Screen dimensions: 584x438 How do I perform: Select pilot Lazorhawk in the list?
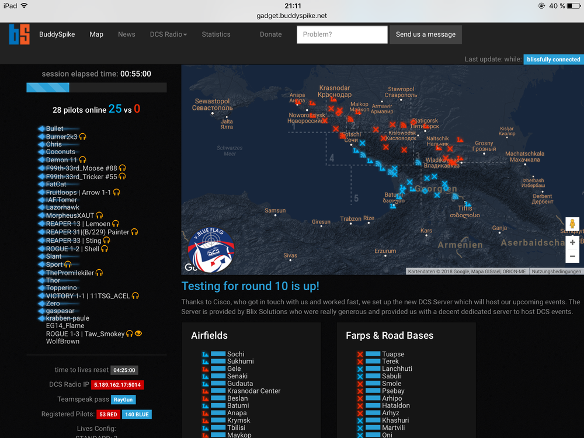pyautogui.click(x=62, y=207)
